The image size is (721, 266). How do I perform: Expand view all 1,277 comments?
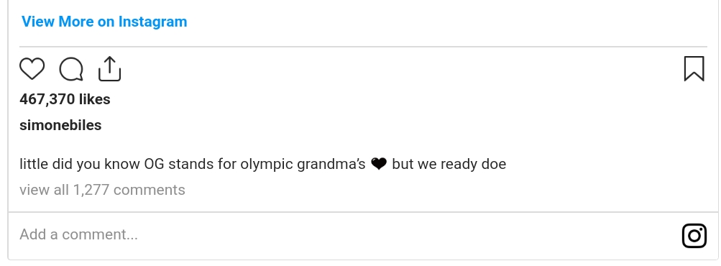coord(102,190)
